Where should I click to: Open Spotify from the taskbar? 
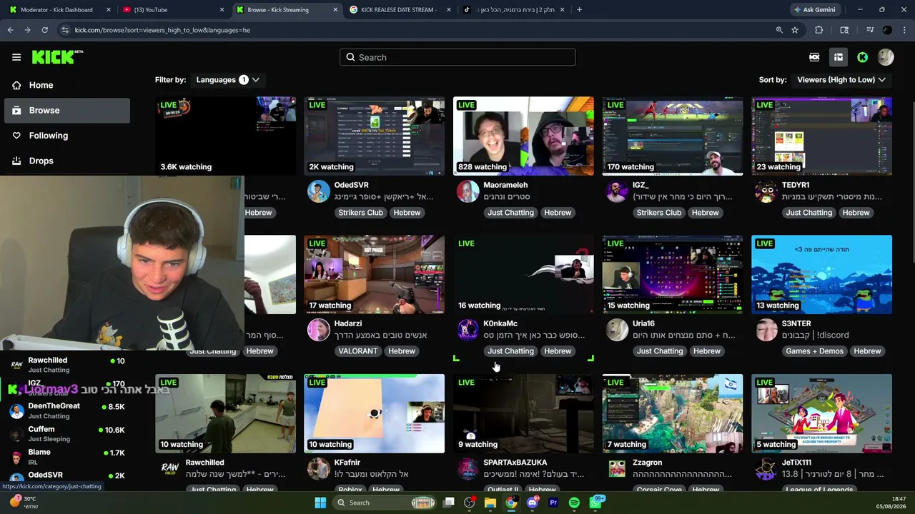[574, 503]
